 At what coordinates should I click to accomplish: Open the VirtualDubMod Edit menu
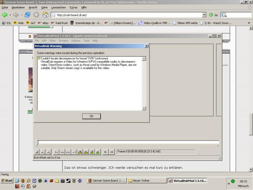(44, 41)
